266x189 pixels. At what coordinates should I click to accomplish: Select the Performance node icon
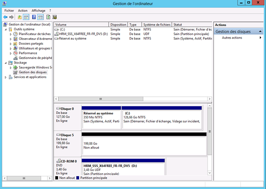click(x=16, y=53)
